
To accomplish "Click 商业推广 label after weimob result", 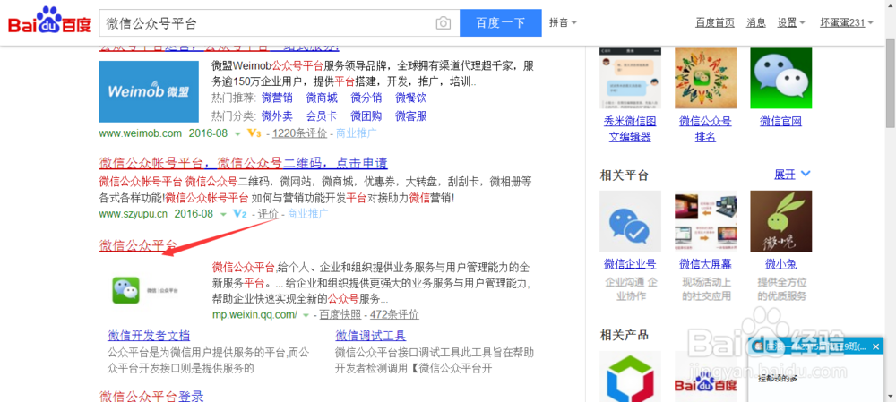I will click(x=357, y=133).
